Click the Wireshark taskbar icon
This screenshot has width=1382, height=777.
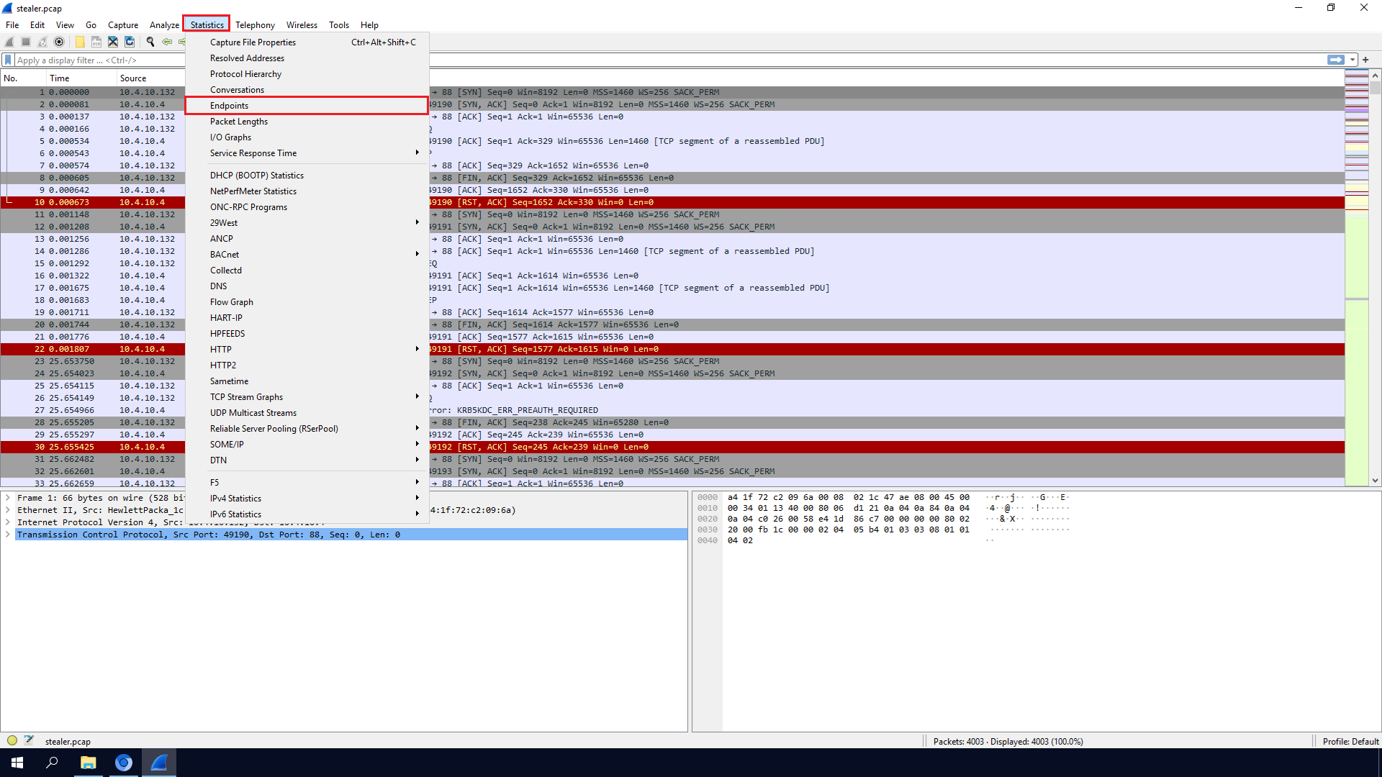click(159, 763)
